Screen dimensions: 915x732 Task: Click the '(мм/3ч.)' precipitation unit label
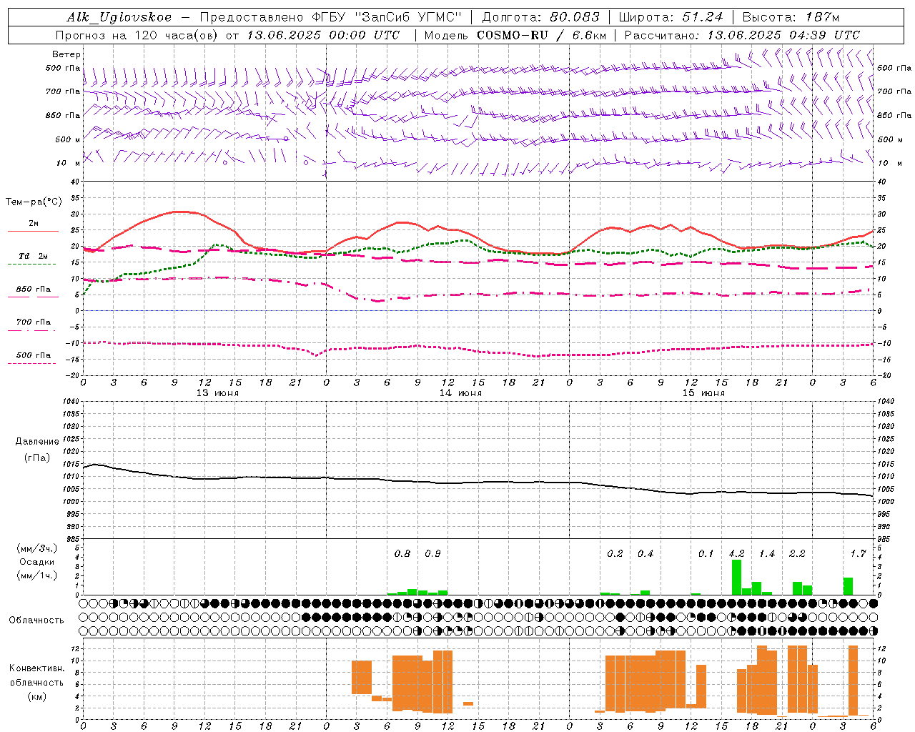(37, 548)
